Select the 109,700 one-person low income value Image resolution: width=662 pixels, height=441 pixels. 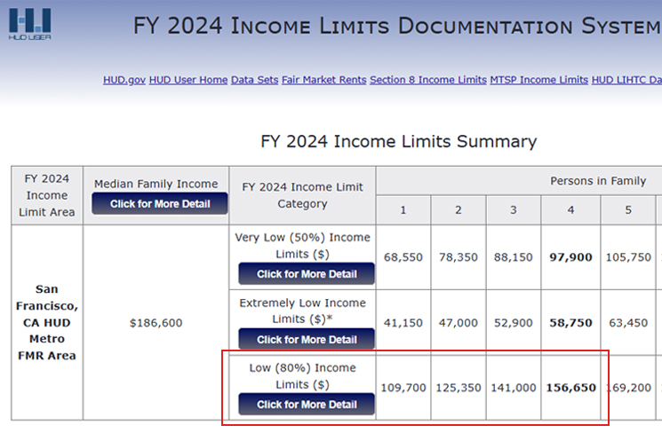point(403,388)
